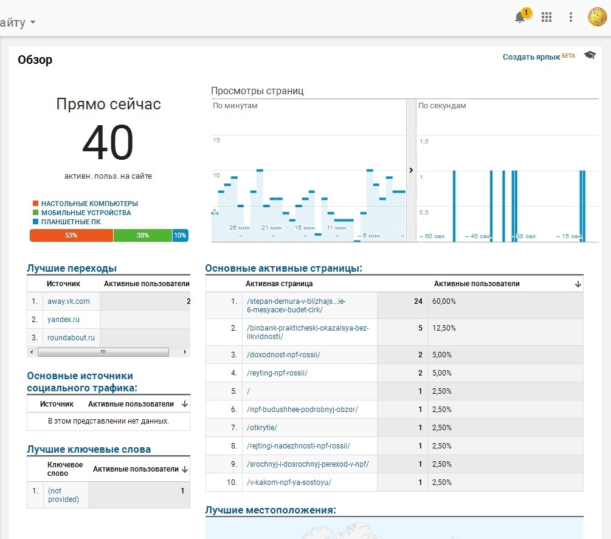Sort keywords table by active users arrow
The image size is (611, 539).
coord(185,469)
